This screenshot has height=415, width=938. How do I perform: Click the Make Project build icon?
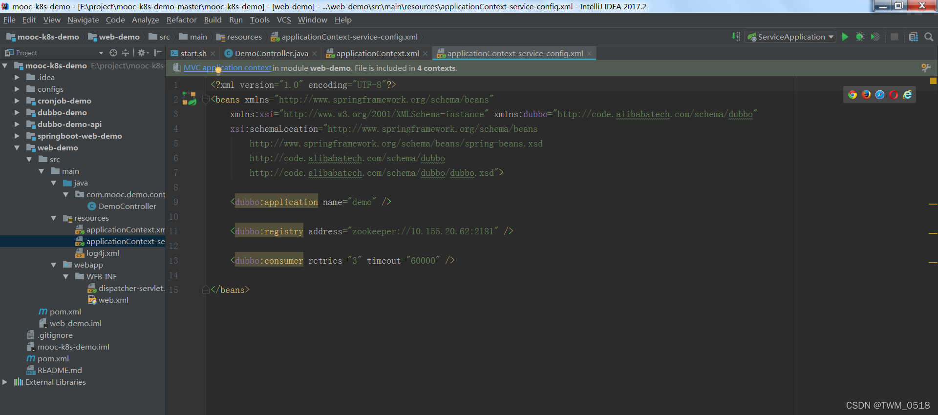click(x=736, y=37)
